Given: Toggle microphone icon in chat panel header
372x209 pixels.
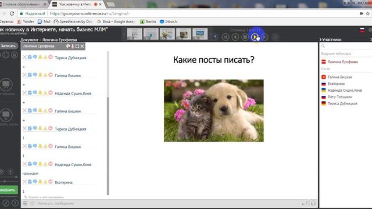Looking at the screenshot, I should pos(73,46).
